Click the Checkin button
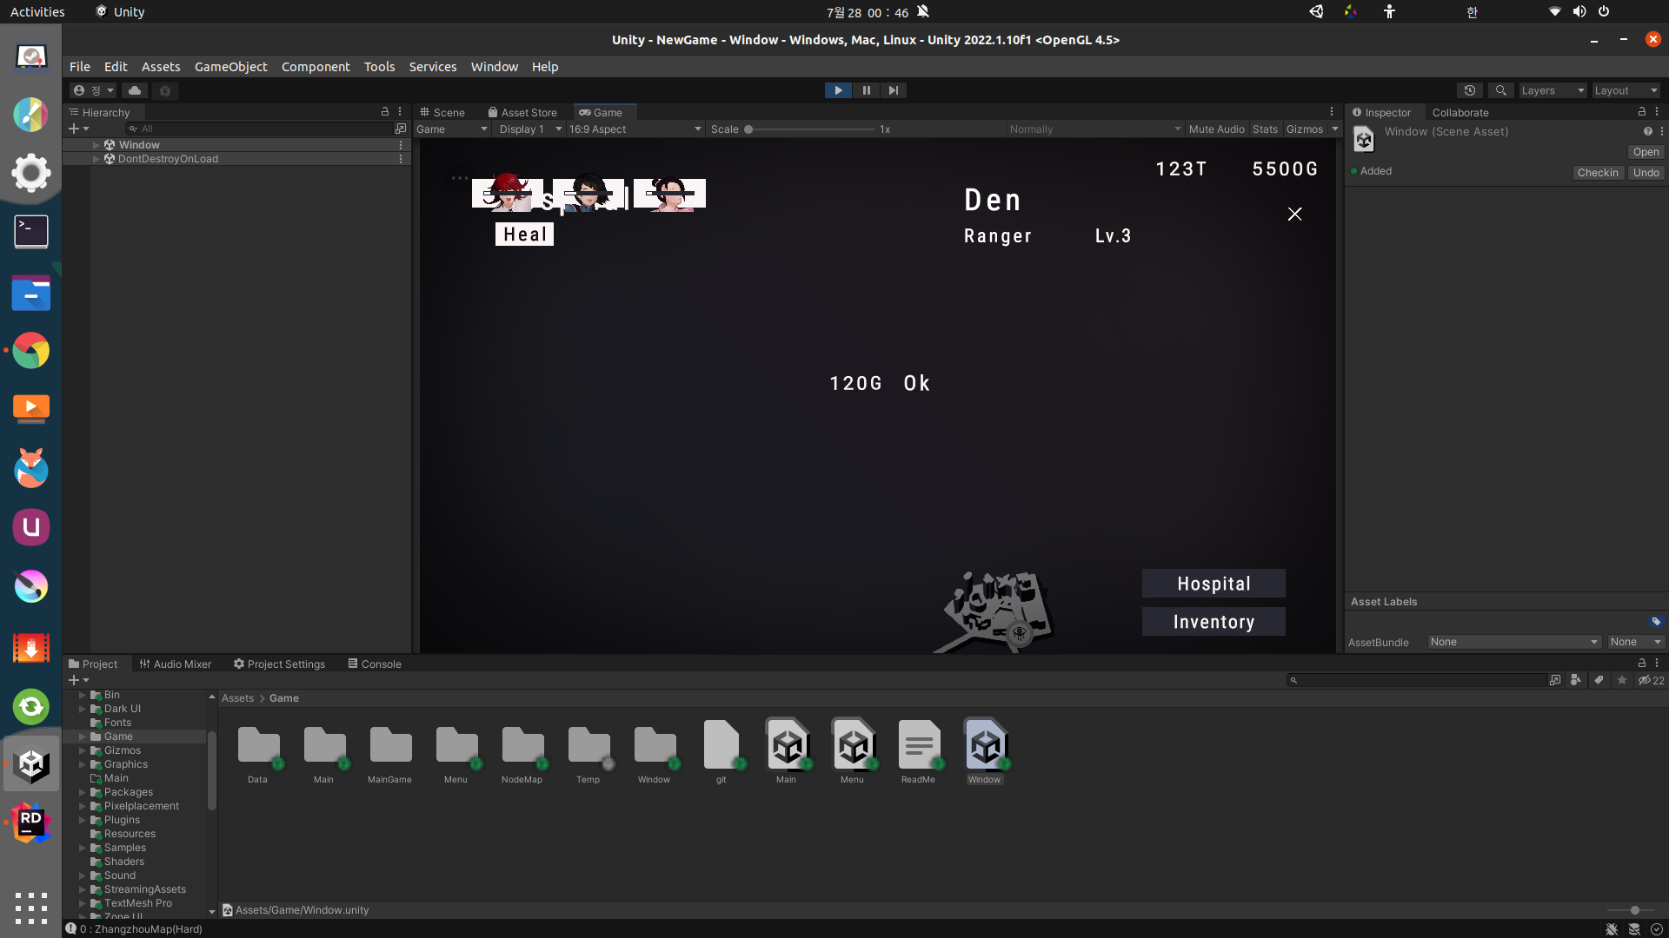Image resolution: width=1669 pixels, height=938 pixels. tap(1598, 173)
